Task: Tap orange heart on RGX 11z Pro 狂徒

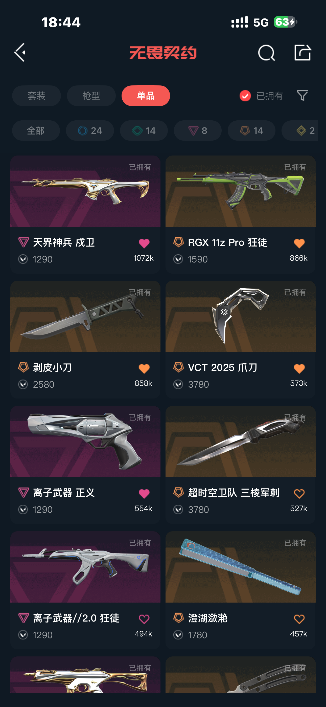Action: click(x=299, y=243)
